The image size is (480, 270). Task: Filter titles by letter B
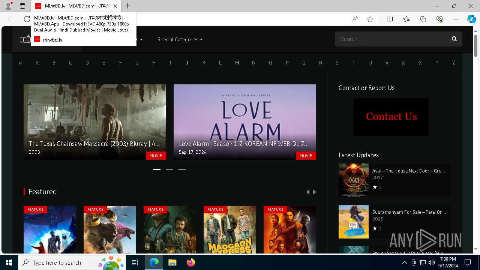(x=54, y=63)
